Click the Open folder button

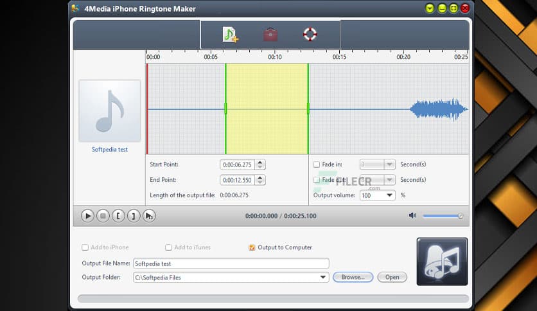pyautogui.click(x=392, y=277)
